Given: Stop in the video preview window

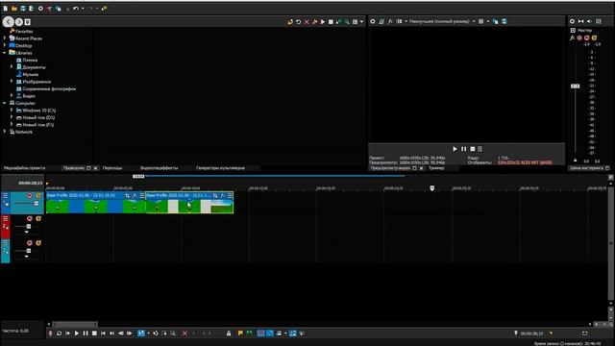Looking at the screenshot, I should click(473, 149).
